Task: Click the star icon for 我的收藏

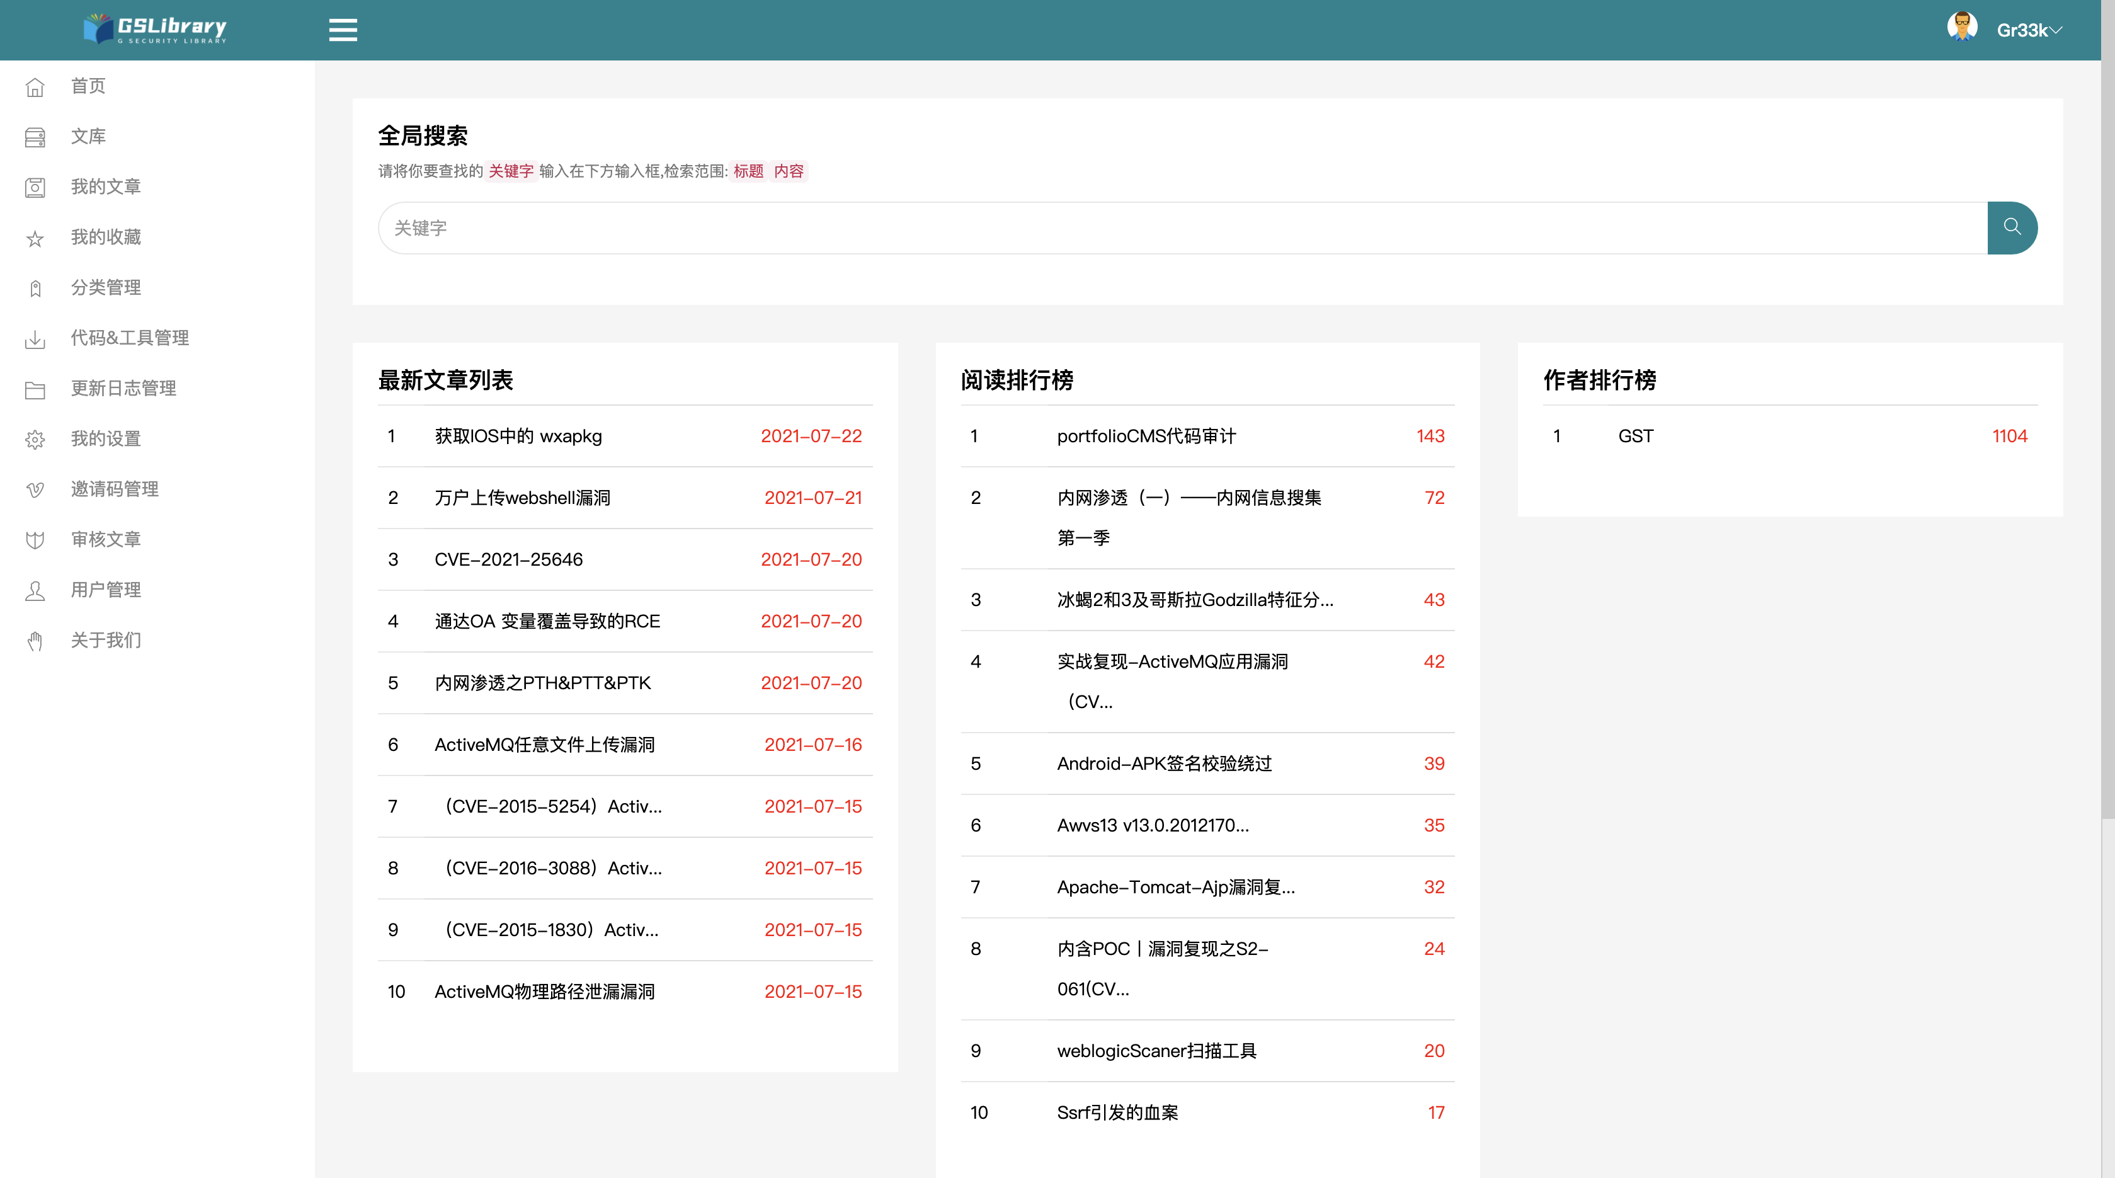Action: (35, 238)
